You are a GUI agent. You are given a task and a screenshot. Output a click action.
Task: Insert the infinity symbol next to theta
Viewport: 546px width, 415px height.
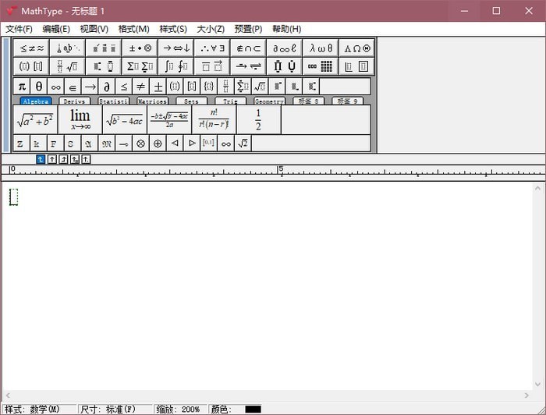[x=56, y=87]
